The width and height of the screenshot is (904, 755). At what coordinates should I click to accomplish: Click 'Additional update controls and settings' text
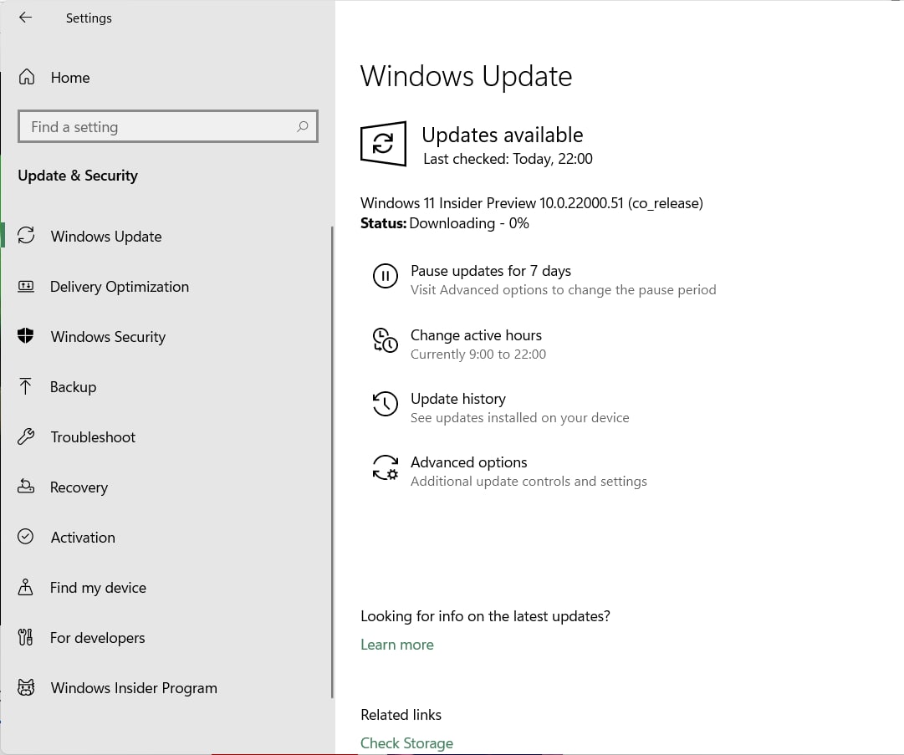point(529,482)
